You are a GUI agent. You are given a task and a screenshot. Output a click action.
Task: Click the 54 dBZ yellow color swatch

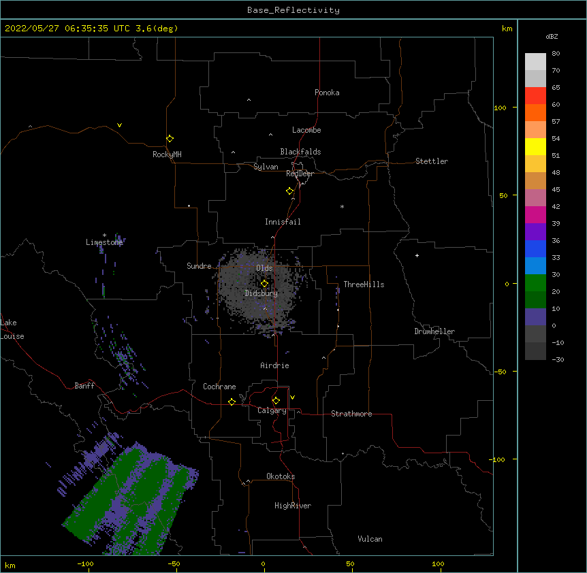[x=535, y=146]
